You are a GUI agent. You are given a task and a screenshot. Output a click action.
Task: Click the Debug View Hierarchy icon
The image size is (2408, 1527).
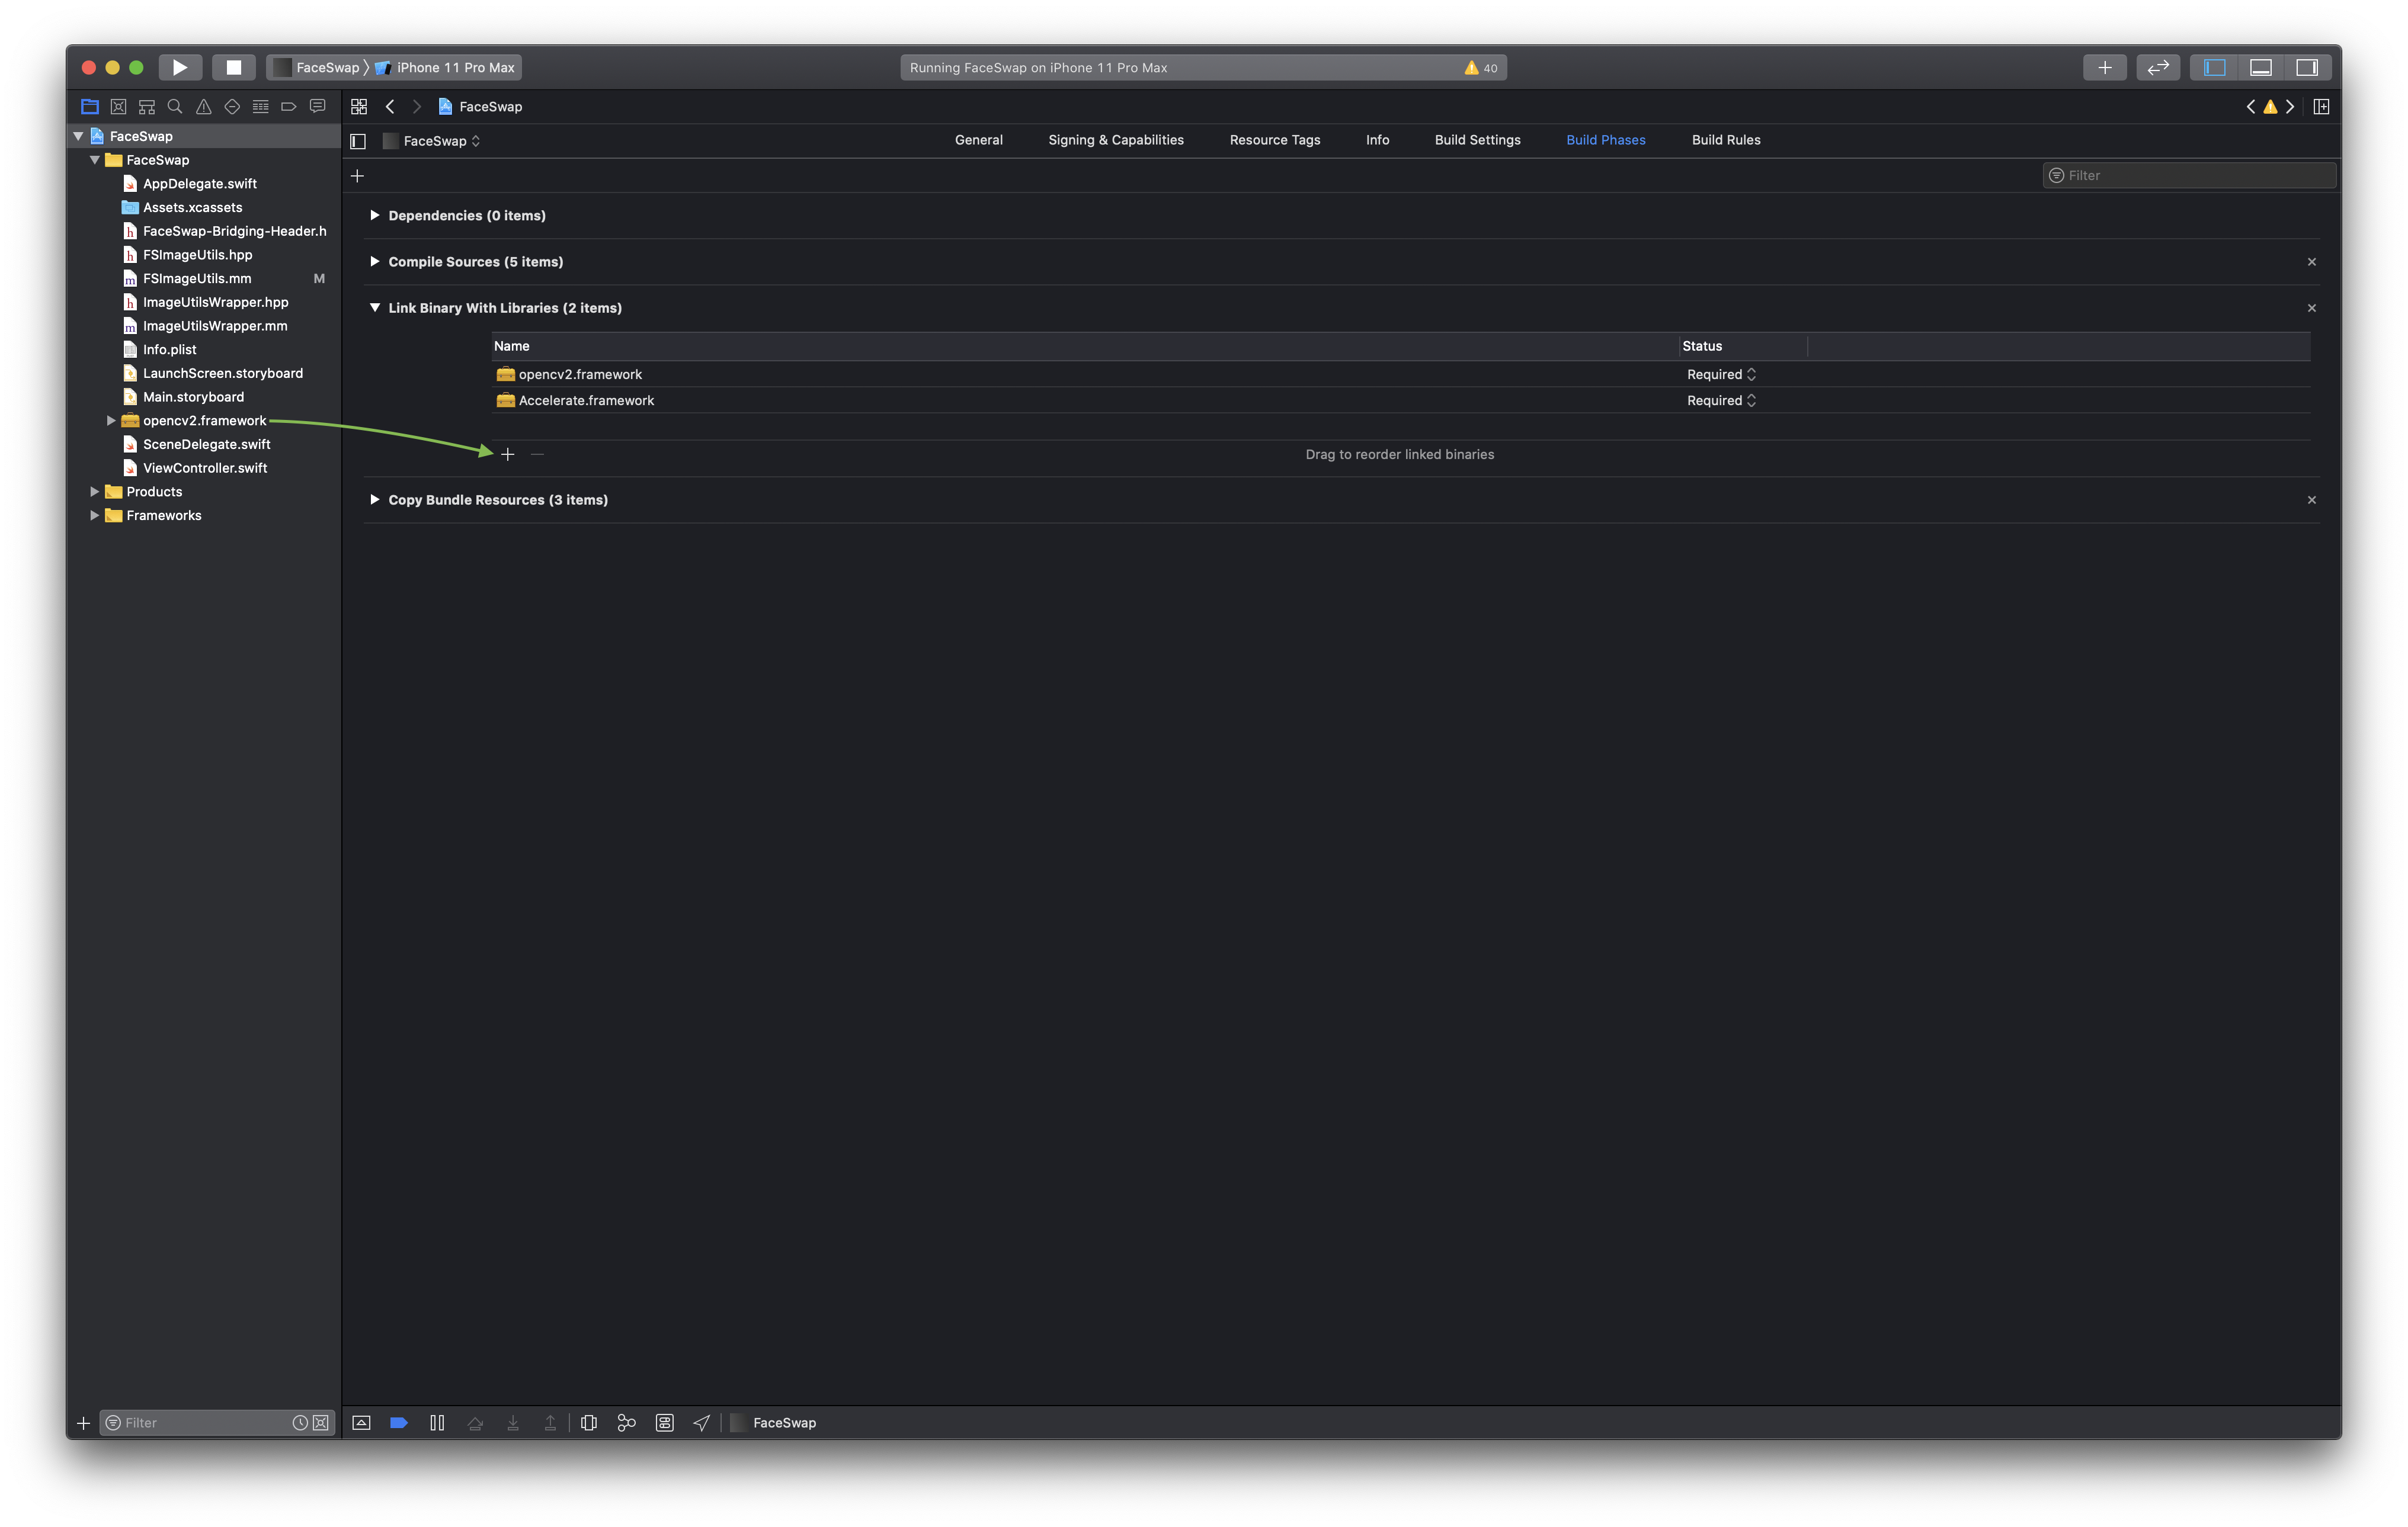[589, 1422]
